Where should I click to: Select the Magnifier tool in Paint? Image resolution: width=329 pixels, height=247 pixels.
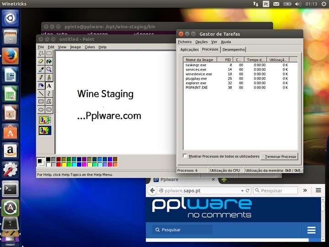tap(49, 70)
